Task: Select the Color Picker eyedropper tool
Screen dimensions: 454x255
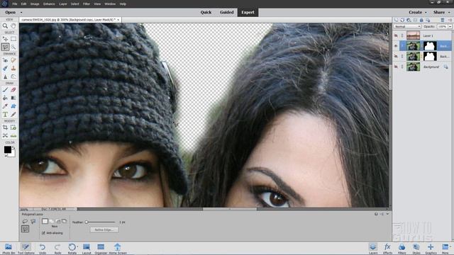Action: (5, 106)
